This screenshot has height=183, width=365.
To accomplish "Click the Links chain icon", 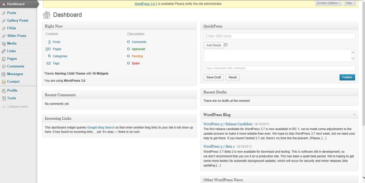I will 4,51.
